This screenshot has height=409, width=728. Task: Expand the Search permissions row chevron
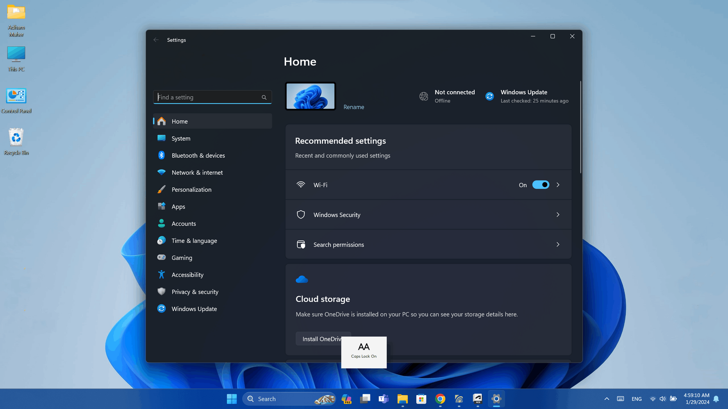click(558, 245)
